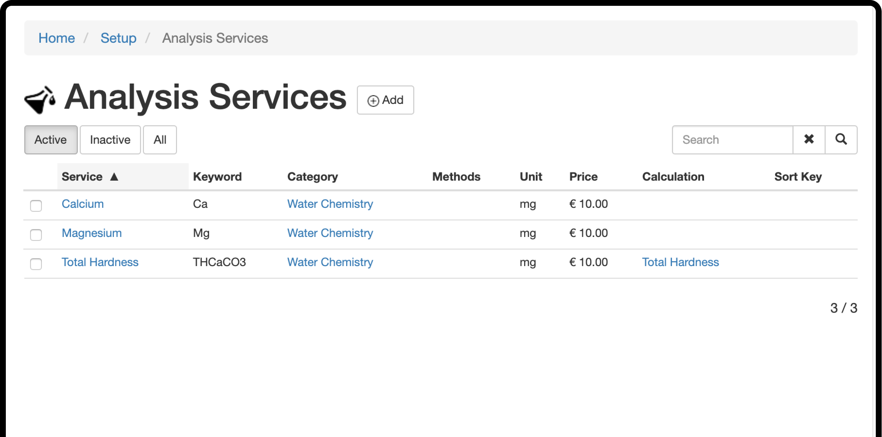Toggle Service column sort arrow
Image resolution: width=882 pixels, height=437 pixels.
click(x=114, y=177)
